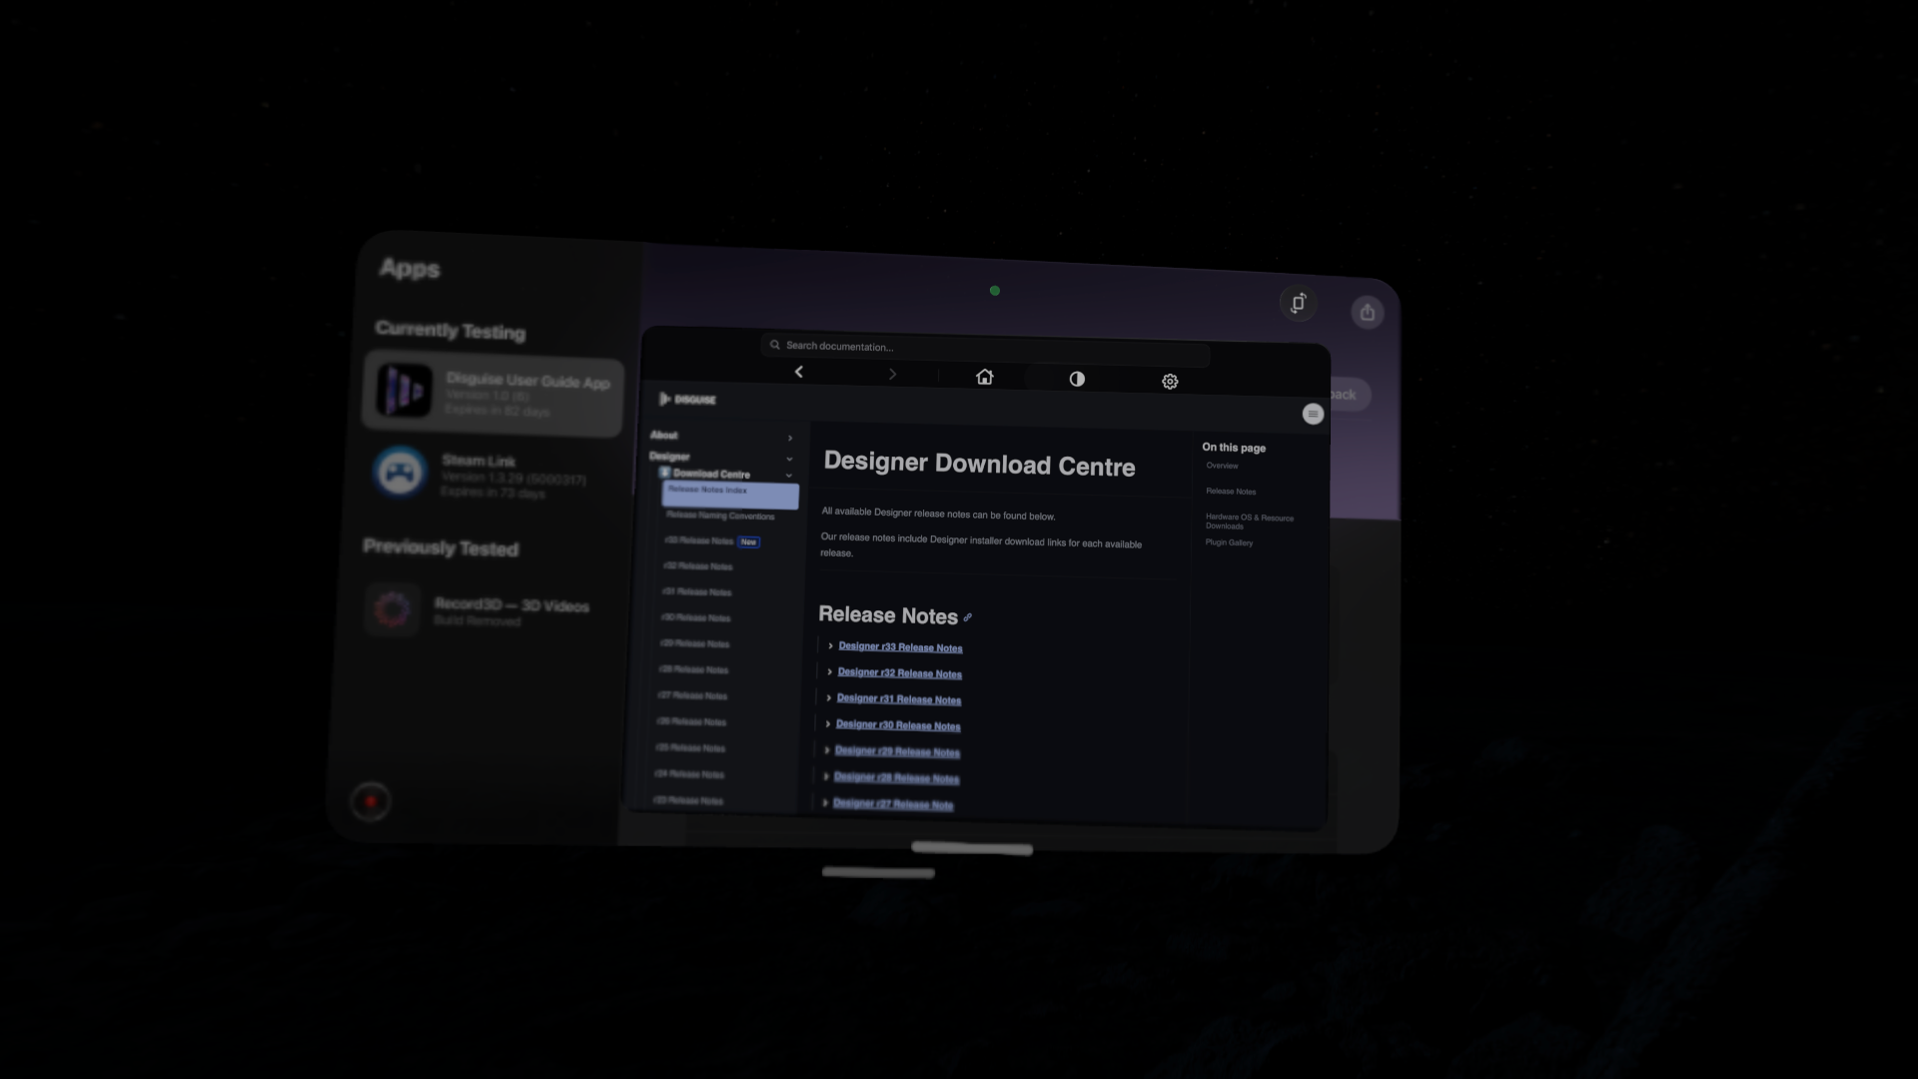Viewport: 1918px width, 1079px height.
Task: Jump to Release Notes in On this page
Action: point(1231,492)
